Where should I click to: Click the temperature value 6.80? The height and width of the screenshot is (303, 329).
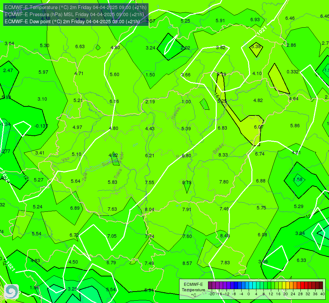186,156
